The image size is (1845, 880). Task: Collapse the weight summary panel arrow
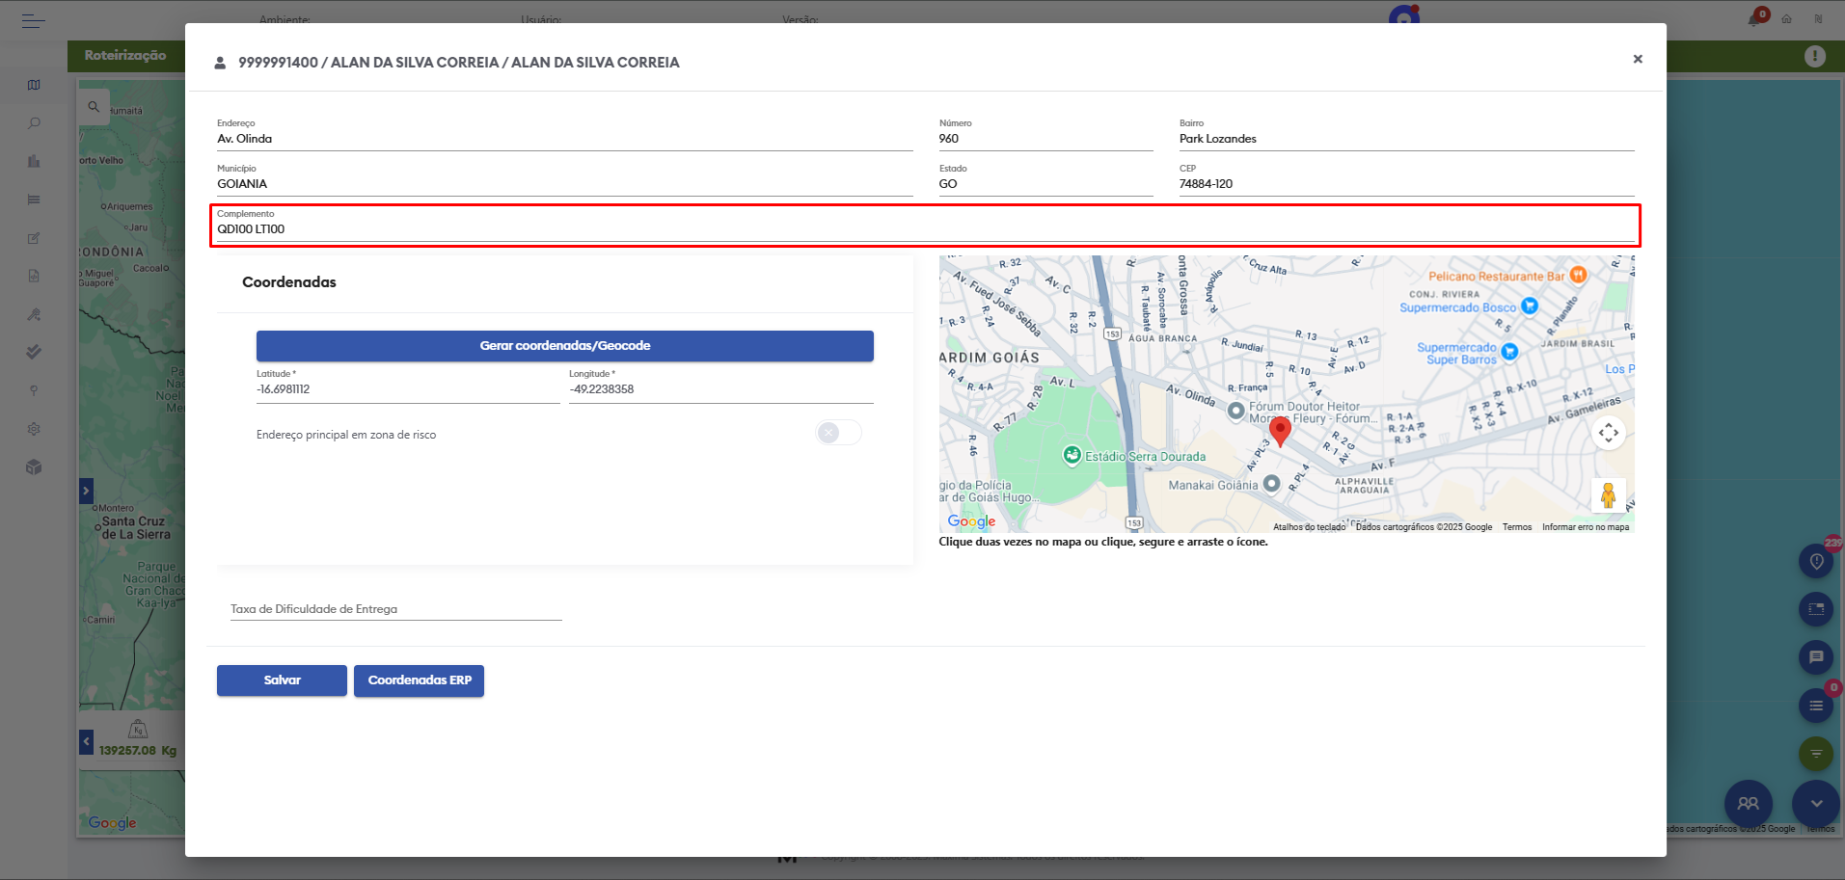coord(86,741)
